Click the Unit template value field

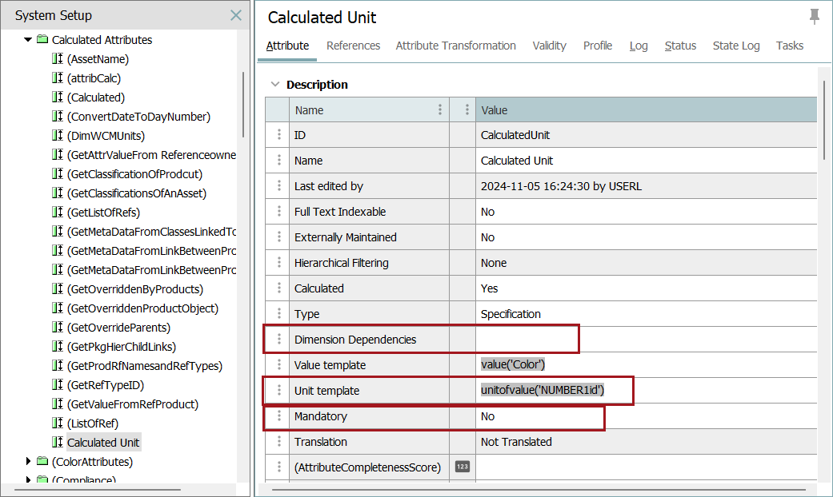coord(552,391)
